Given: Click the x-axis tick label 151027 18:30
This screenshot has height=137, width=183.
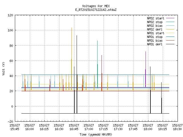Looking at the screenshot, I should 177,127.
